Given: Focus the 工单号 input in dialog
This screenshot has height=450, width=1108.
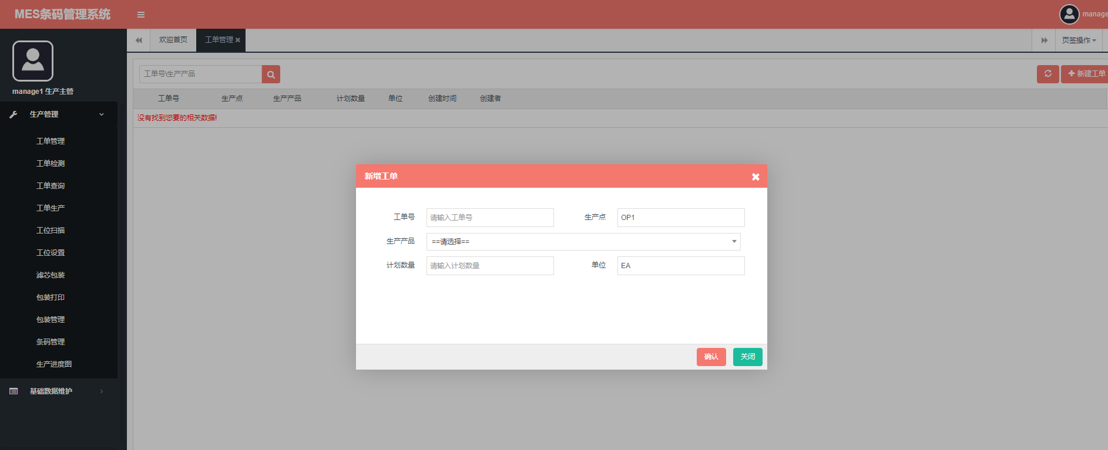Looking at the screenshot, I should (x=490, y=218).
